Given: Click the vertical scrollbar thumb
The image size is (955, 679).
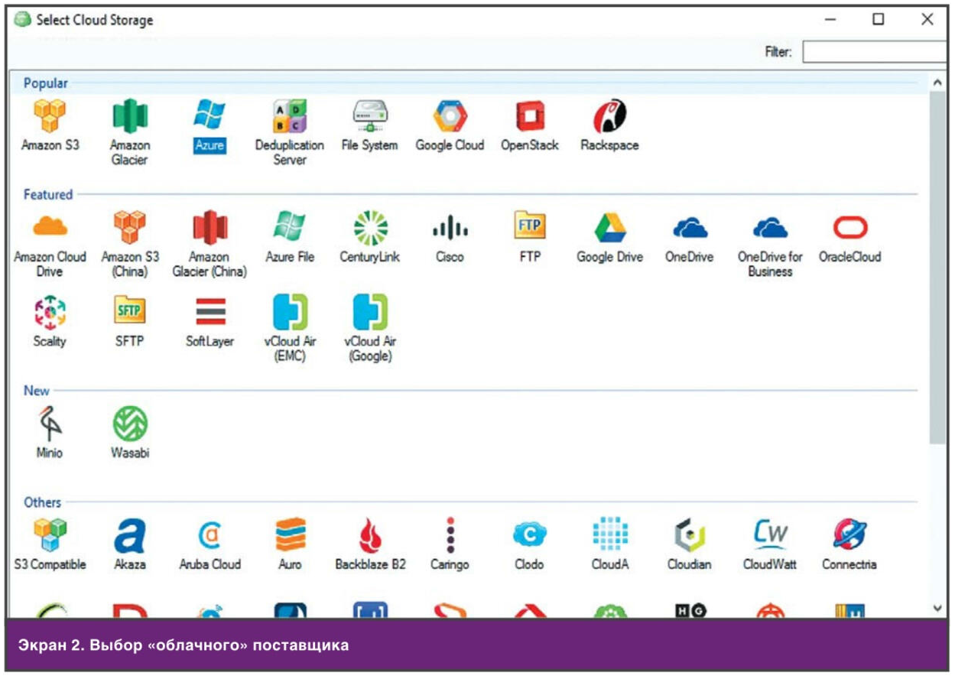Looking at the screenshot, I should tap(938, 266).
